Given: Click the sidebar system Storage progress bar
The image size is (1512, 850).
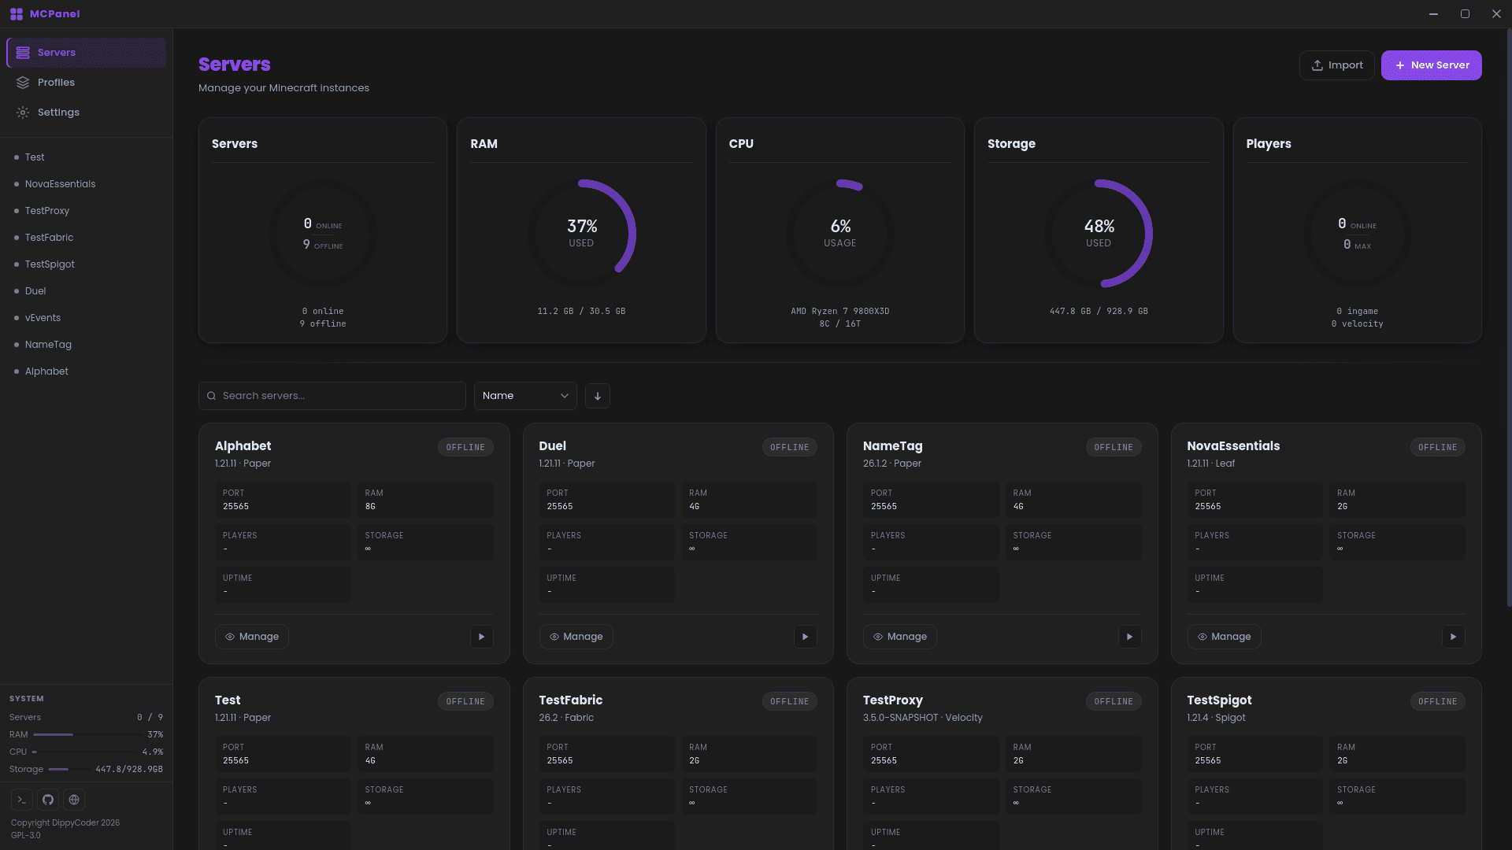Looking at the screenshot, I should coord(69,769).
